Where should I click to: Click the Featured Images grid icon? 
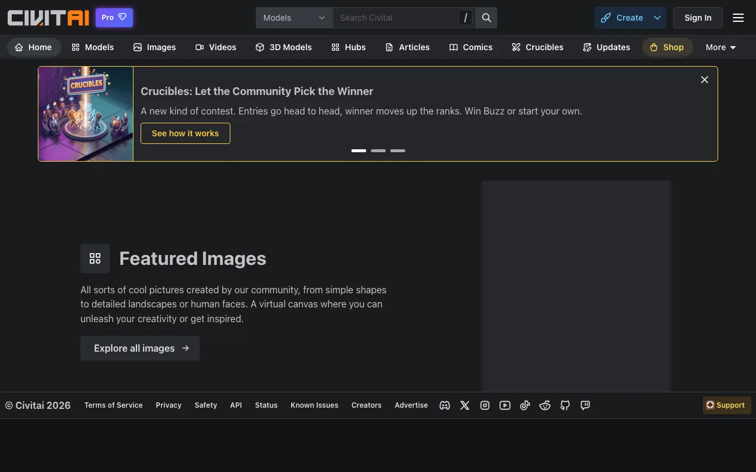click(95, 258)
